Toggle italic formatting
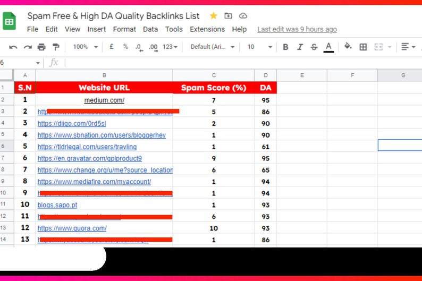The width and height of the screenshot is (422, 281). coord(300,47)
